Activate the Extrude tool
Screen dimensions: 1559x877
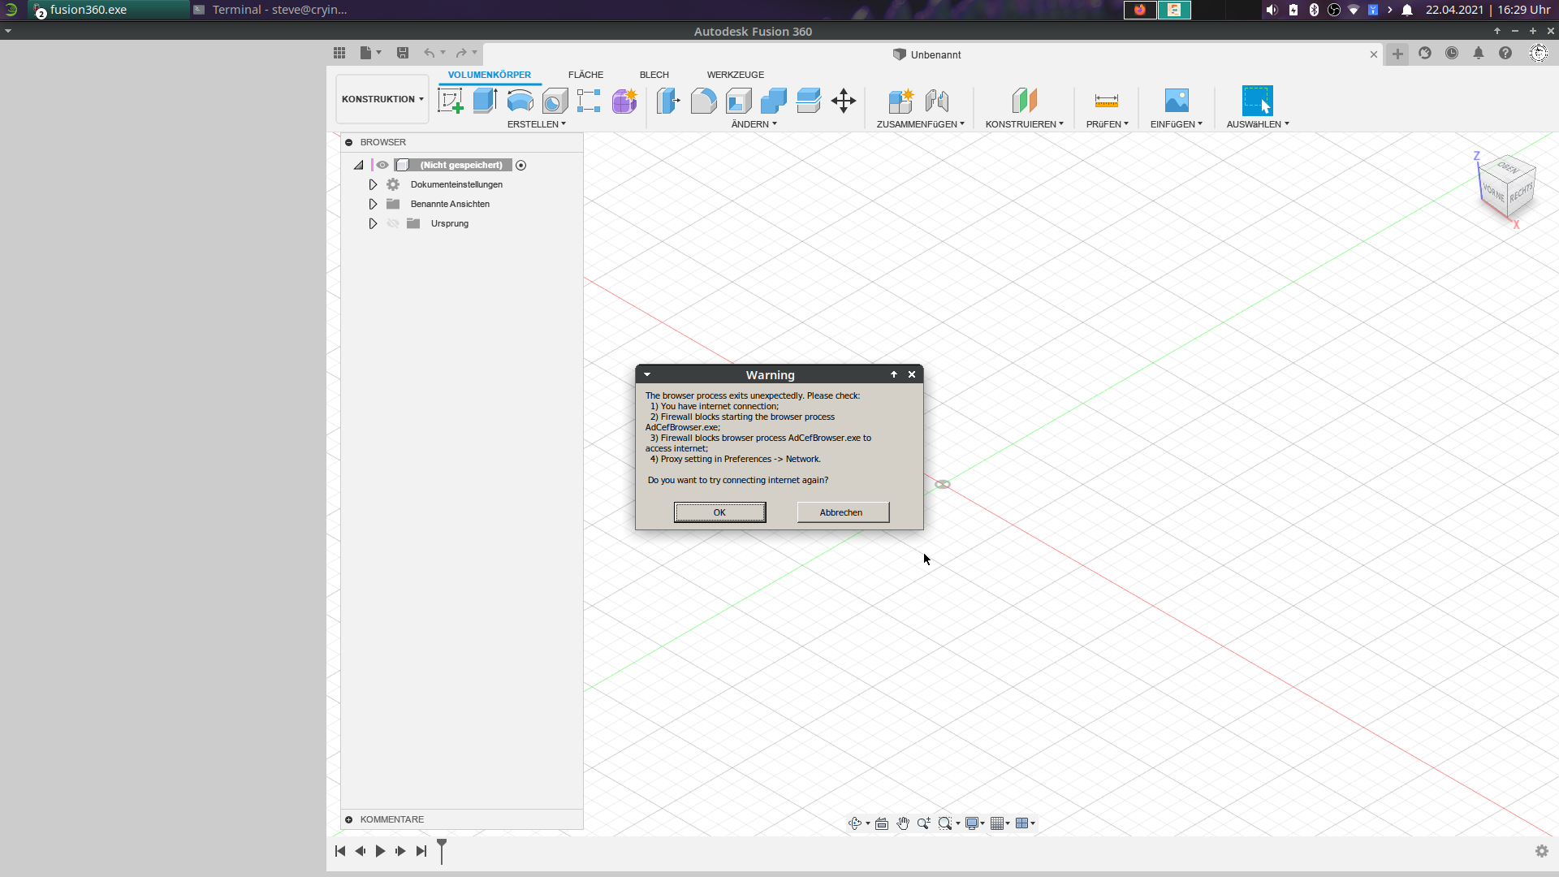click(x=485, y=101)
